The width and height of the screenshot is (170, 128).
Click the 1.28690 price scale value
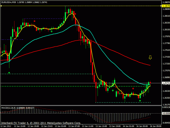point(166,9)
